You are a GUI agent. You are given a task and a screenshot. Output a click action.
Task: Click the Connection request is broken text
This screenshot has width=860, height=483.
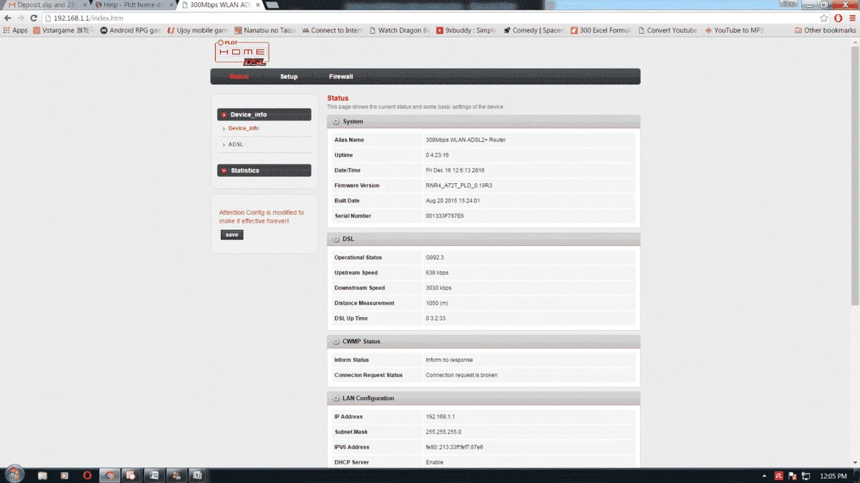coord(461,375)
